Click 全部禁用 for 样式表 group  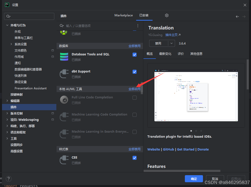[x=135, y=149]
